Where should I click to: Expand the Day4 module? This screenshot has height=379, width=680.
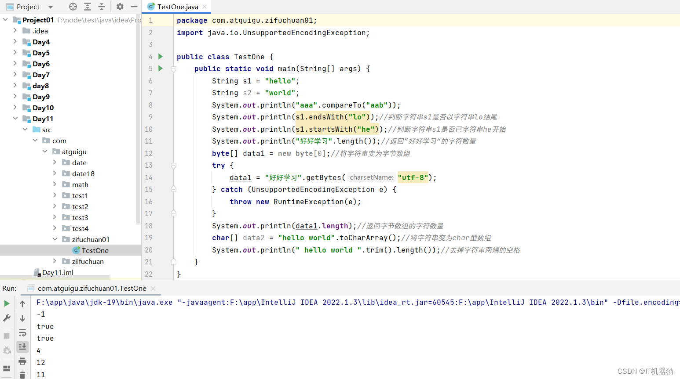15,42
